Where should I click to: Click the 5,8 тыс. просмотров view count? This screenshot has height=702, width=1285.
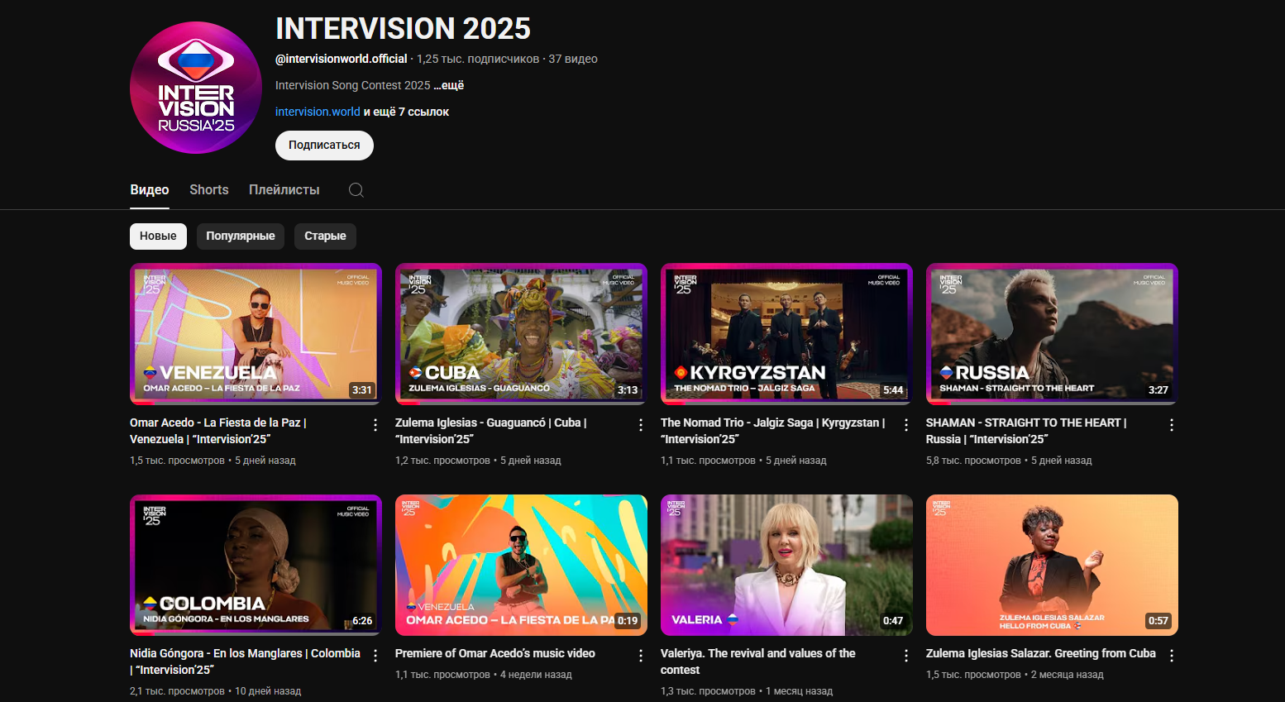973,461
